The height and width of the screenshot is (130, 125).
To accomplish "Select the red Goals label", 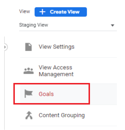I will coord(46,94).
